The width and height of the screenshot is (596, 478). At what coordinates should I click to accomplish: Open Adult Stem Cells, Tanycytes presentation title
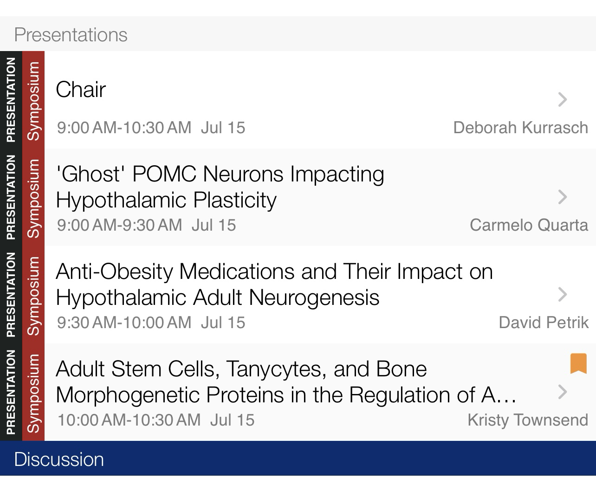pyautogui.click(x=285, y=382)
